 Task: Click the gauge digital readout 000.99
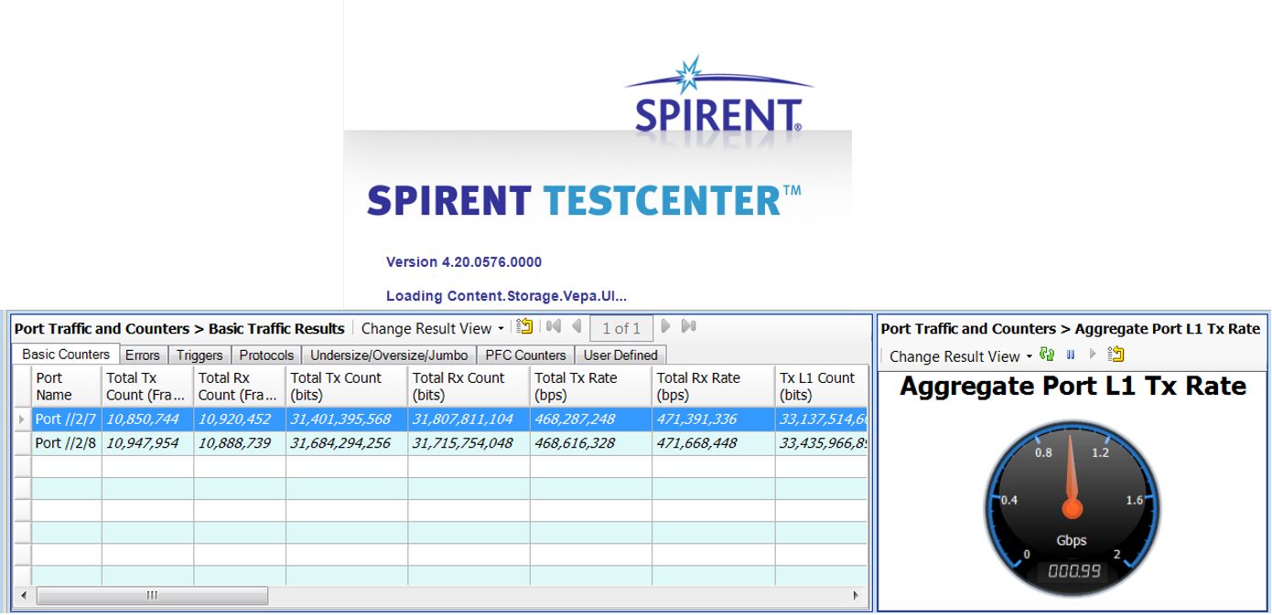coord(1074,572)
